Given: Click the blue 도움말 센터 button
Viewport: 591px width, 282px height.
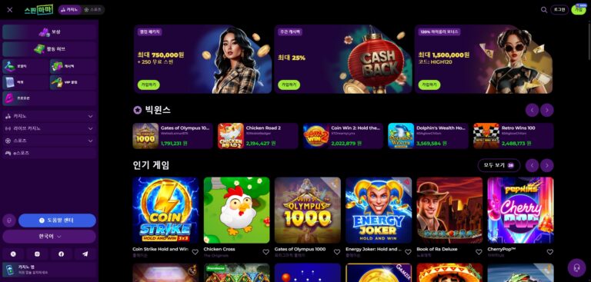Looking at the screenshot, I should pos(57,221).
